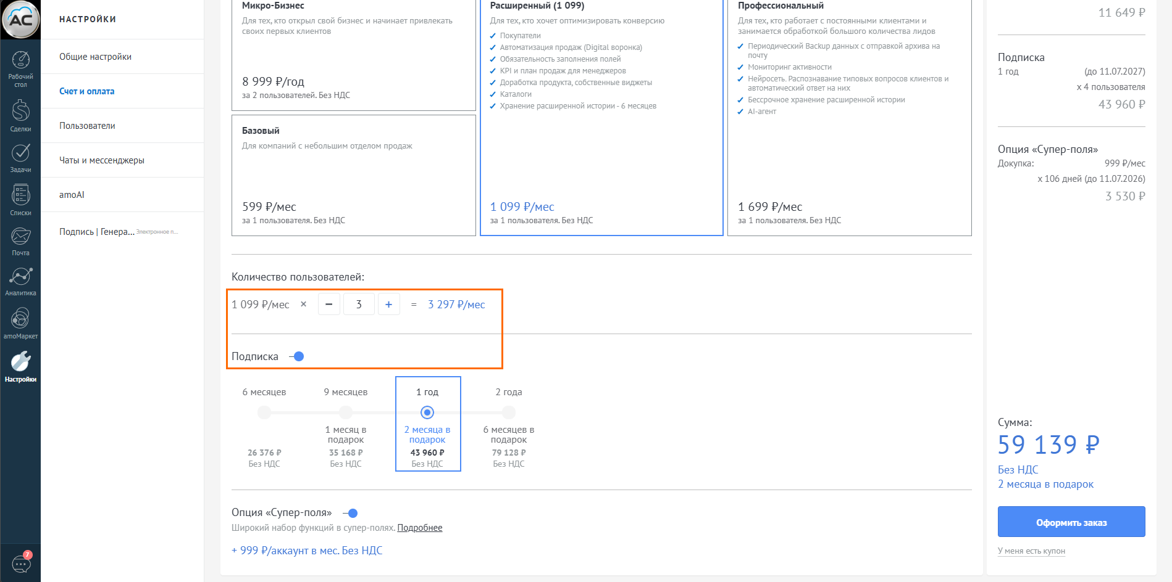Click the AC account logo avatar
The height and width of the screenshot is (582, 1172).
coord(20,19)
